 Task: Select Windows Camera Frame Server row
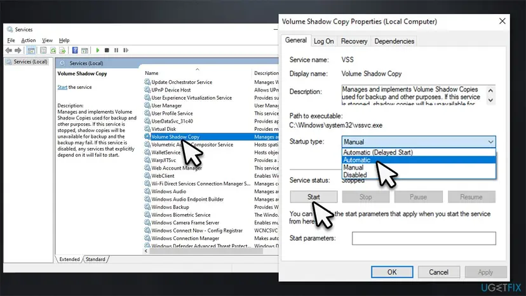tap(211, 222)
